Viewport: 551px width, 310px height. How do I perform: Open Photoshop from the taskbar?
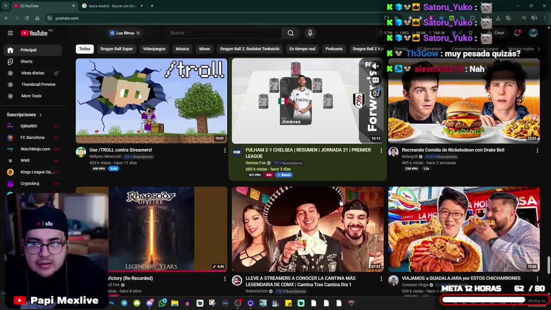(x=111, y=303)
